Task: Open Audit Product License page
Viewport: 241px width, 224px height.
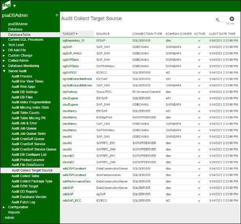Action: coord(27,160)
